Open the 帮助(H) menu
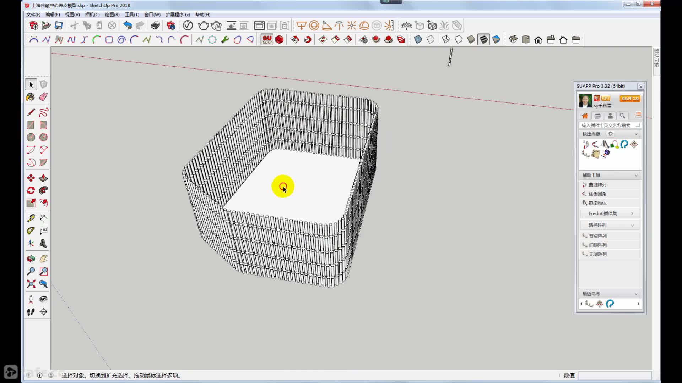The width and height of the screenshot is (682, 383). click(202, 15)
